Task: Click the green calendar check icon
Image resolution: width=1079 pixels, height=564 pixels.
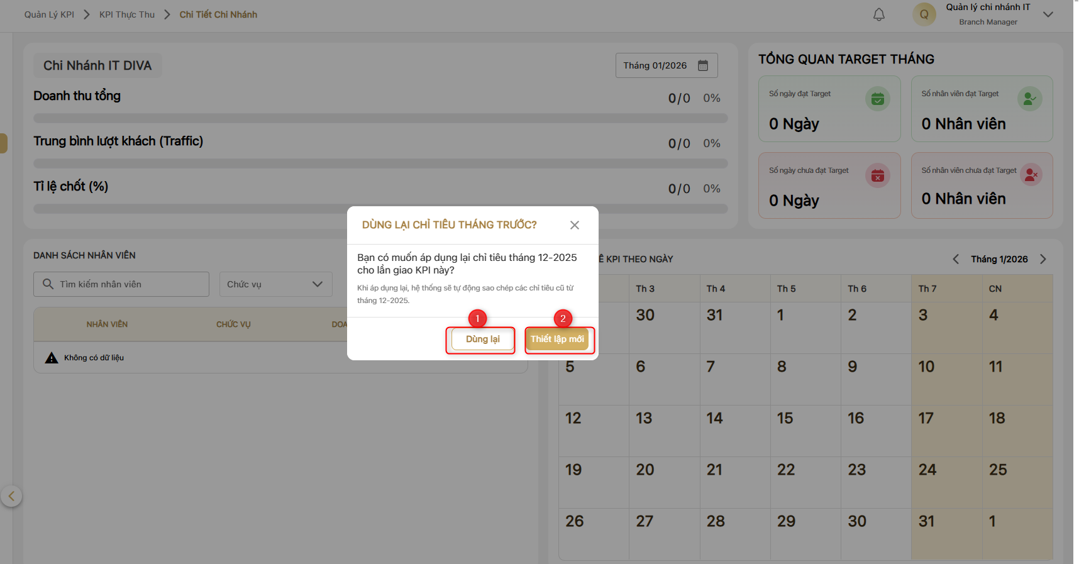Action: [x=877, y=99]
